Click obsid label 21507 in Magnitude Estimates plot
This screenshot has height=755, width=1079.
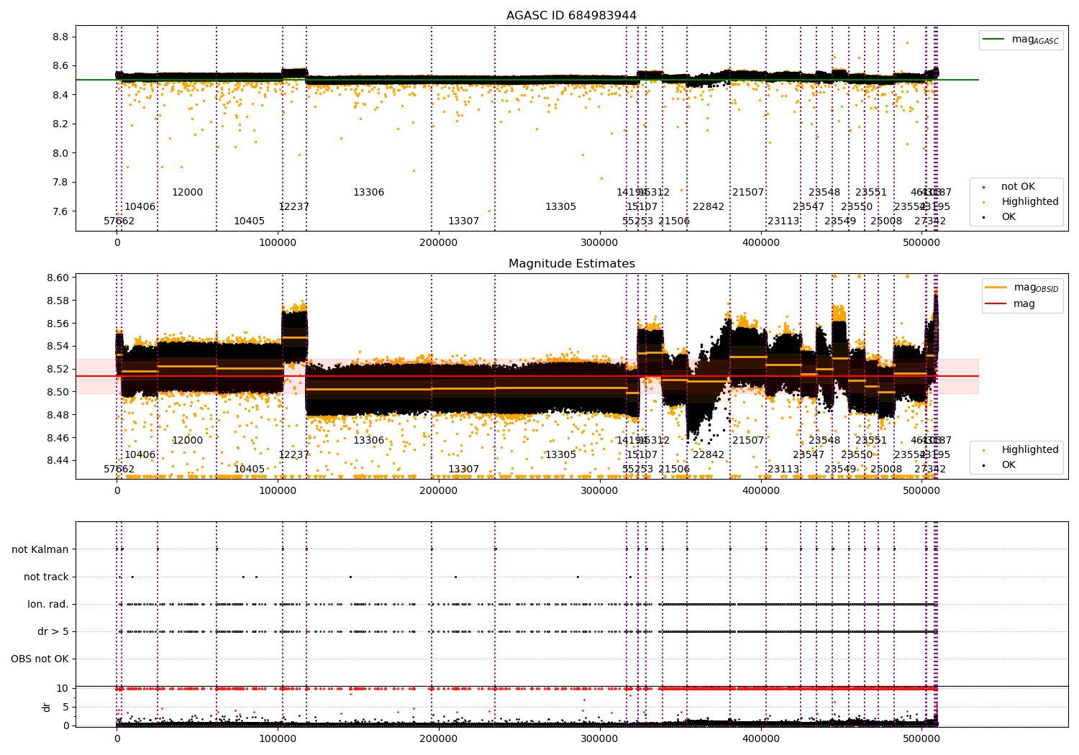click(x=748, y=441)
